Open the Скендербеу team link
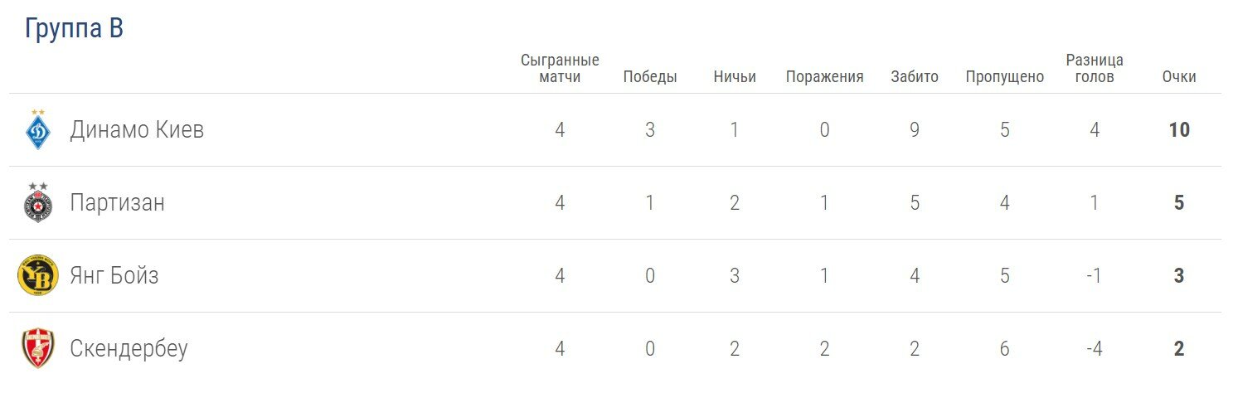This screenshot has width=1233, height=393. click(129, 349)
